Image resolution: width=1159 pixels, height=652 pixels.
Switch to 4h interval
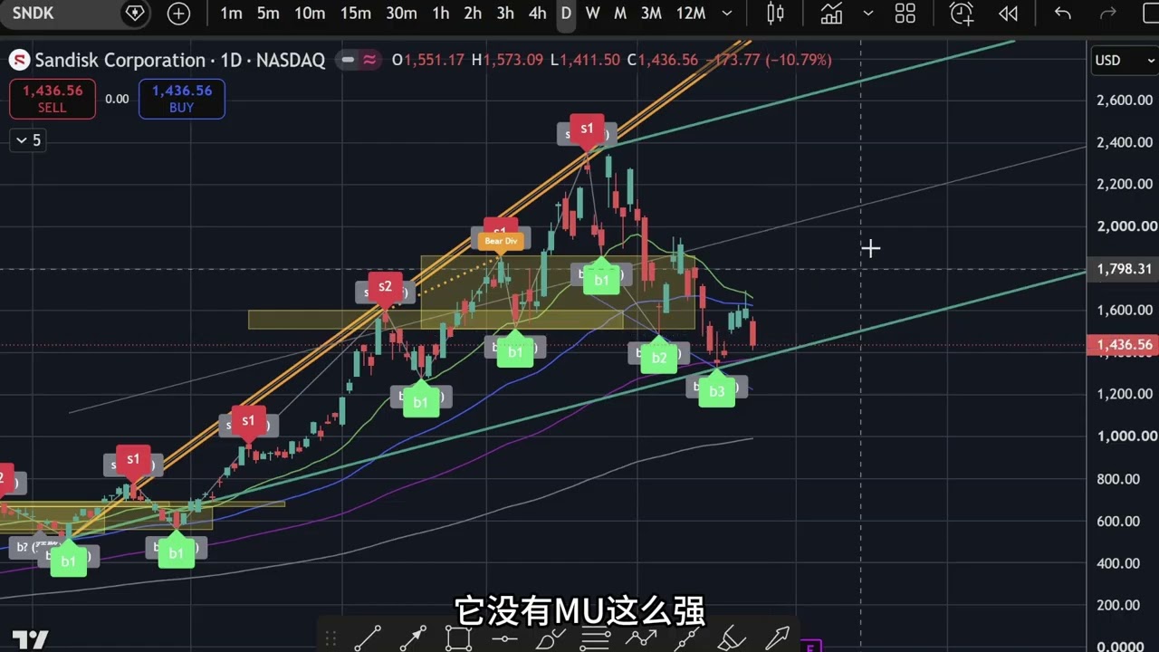tap(538, 14)
